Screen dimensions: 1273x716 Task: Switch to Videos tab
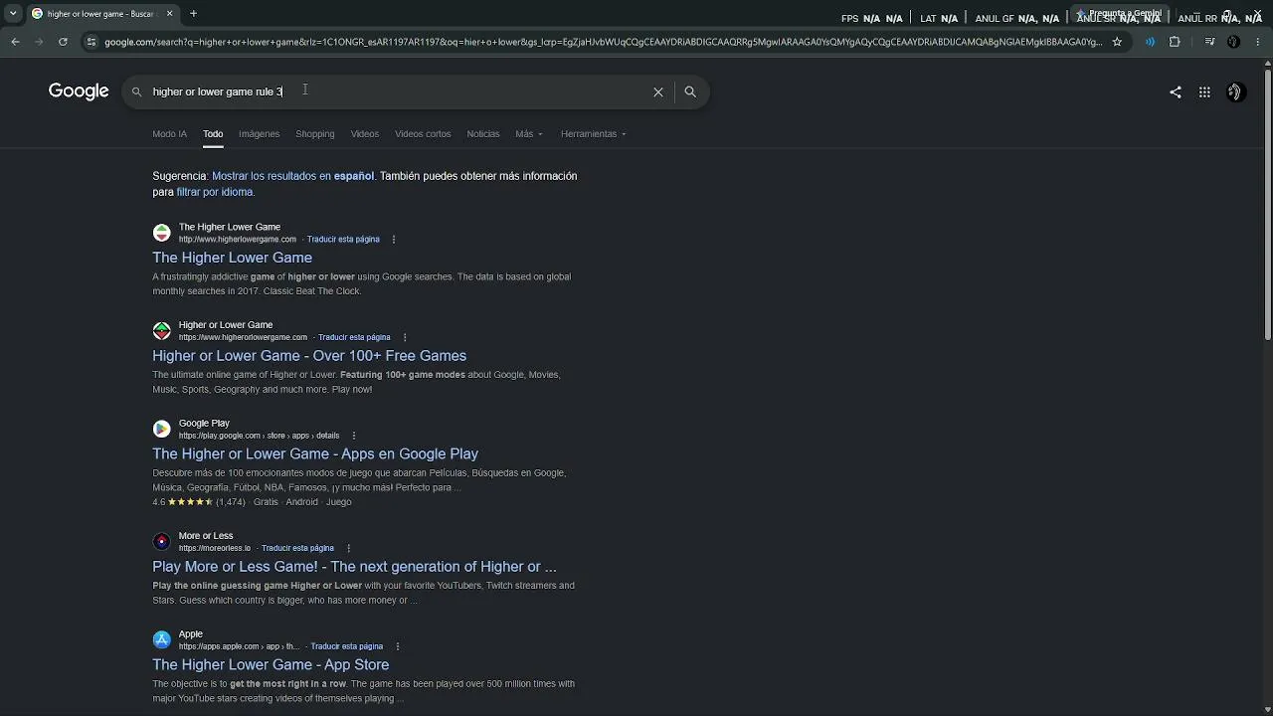click(364, 133)
